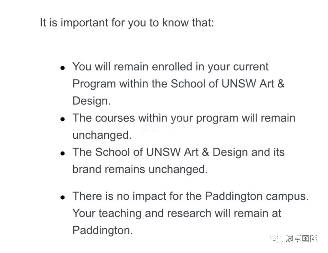328x253 pixels.
Task: Click the word 'important' in the heading
Action: pyautogui.click(x=84, y=23)
